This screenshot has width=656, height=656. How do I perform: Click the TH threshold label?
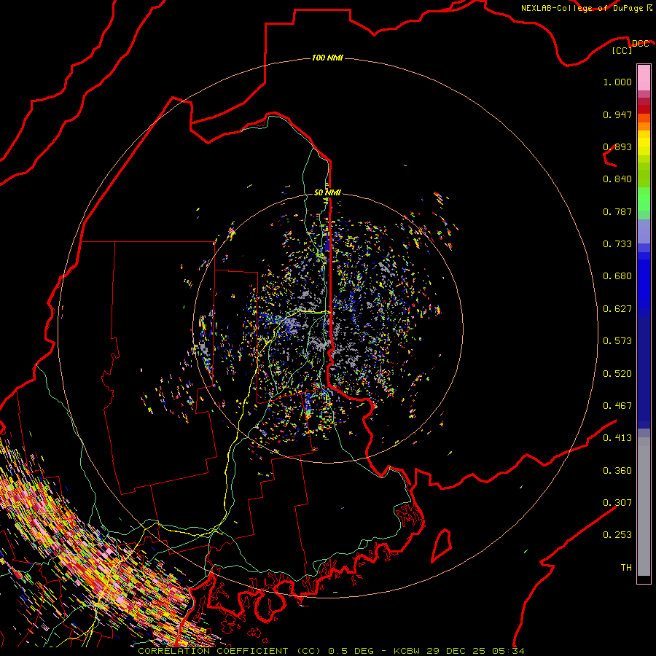click(626, 568)
